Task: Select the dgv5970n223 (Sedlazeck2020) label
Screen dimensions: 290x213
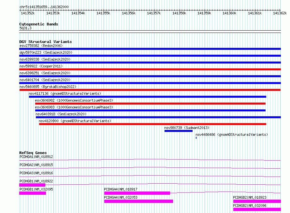Action: click(x=46, y=52)
